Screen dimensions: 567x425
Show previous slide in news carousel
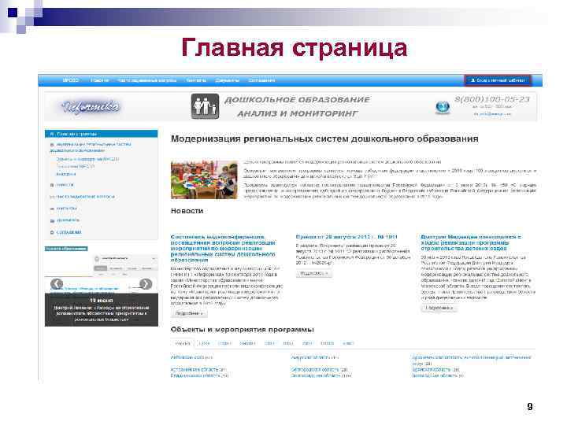pos(57,284)
